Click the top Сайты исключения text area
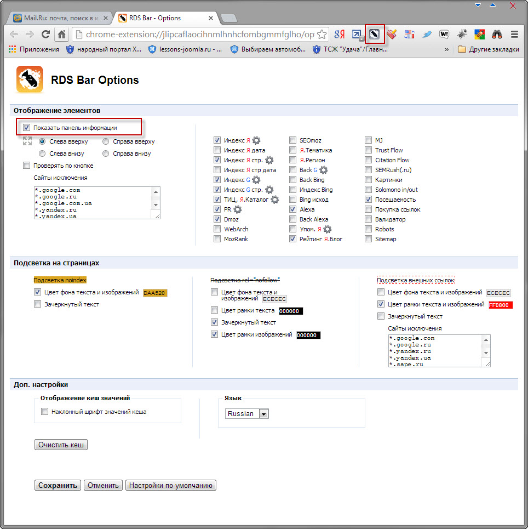Image resolution: width=528 pixels, height=529 pixels. pyautogui.click(x=97, y=203)
